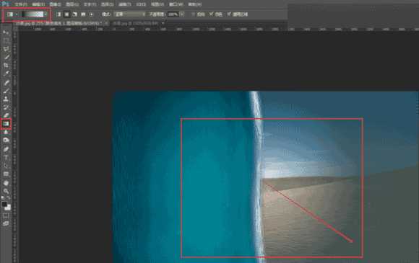This screenshot has height=263, width=419.
Task: Open the 模式 blend mode dropdown
Action: click(130, 14)
